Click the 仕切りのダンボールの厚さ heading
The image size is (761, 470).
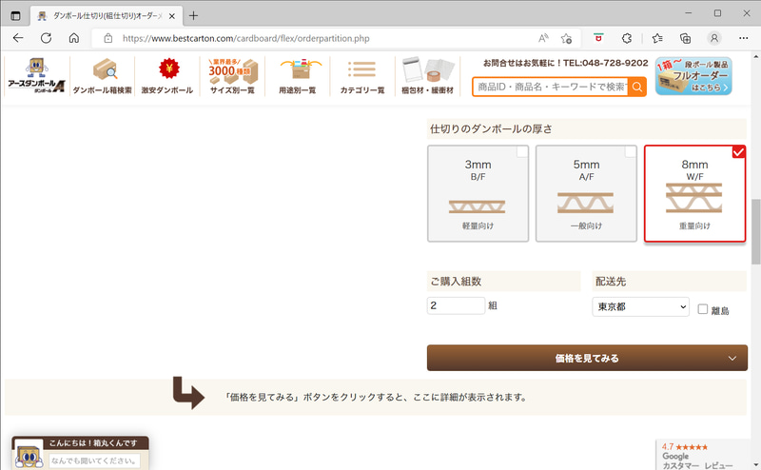coord(491,128)
